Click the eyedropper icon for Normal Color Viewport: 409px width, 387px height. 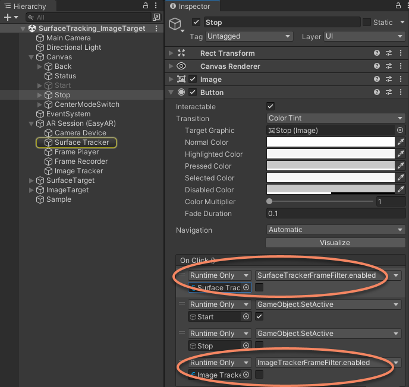point(401,142)
